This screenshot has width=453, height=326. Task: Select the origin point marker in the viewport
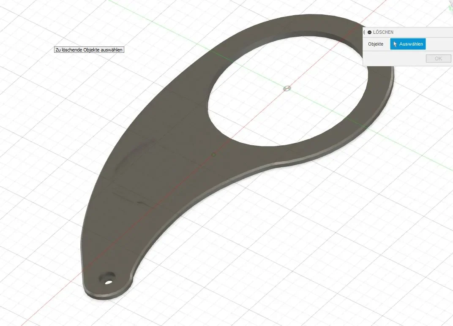[x=287, y=88]
